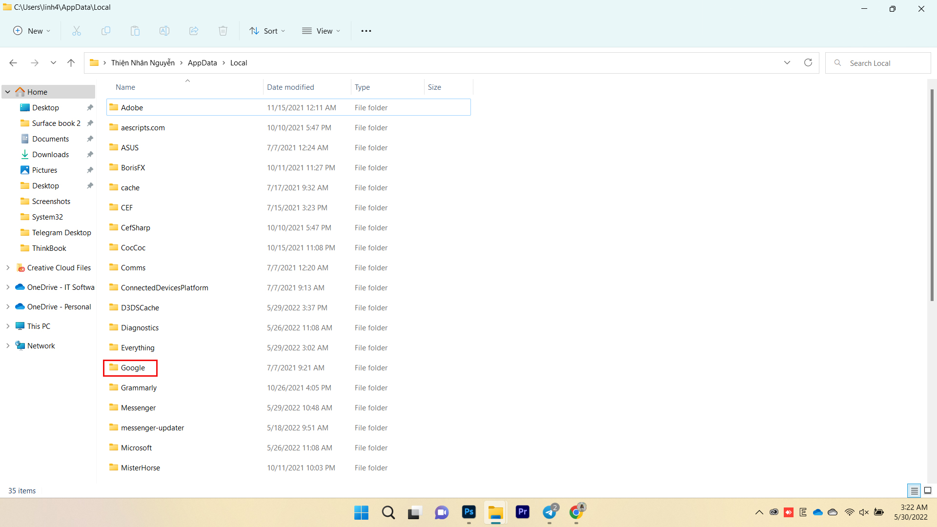Image resolution: width=937 pixels, height=527 pixels.
Task: Click Thiện Nhân Nguyễn breadcrumb segment
Action: coord(143,63)
